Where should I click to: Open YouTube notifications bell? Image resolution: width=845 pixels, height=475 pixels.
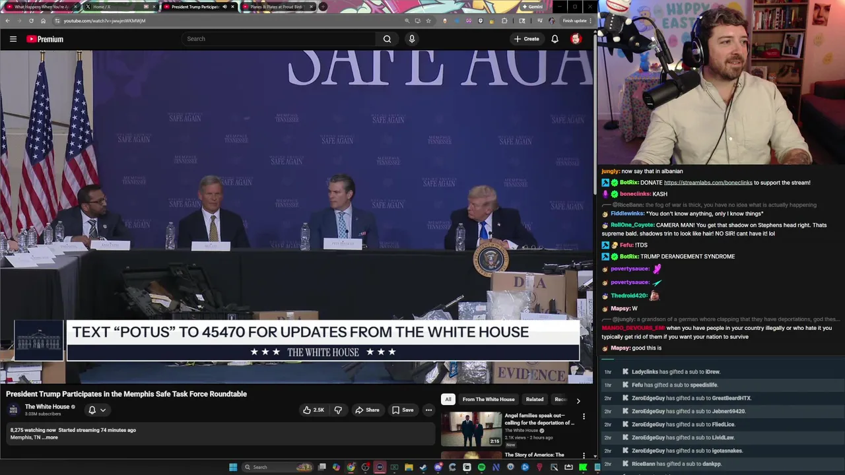tap(555, 39)
